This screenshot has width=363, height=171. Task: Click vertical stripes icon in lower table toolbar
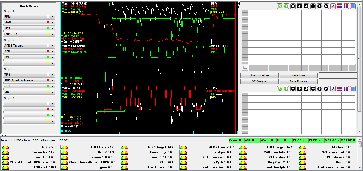[x=346, y=89]
